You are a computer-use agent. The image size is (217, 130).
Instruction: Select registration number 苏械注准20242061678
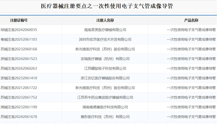click(x=19, y=117)
